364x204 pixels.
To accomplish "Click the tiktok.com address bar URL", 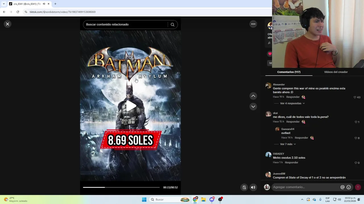I will coord(63,12).
